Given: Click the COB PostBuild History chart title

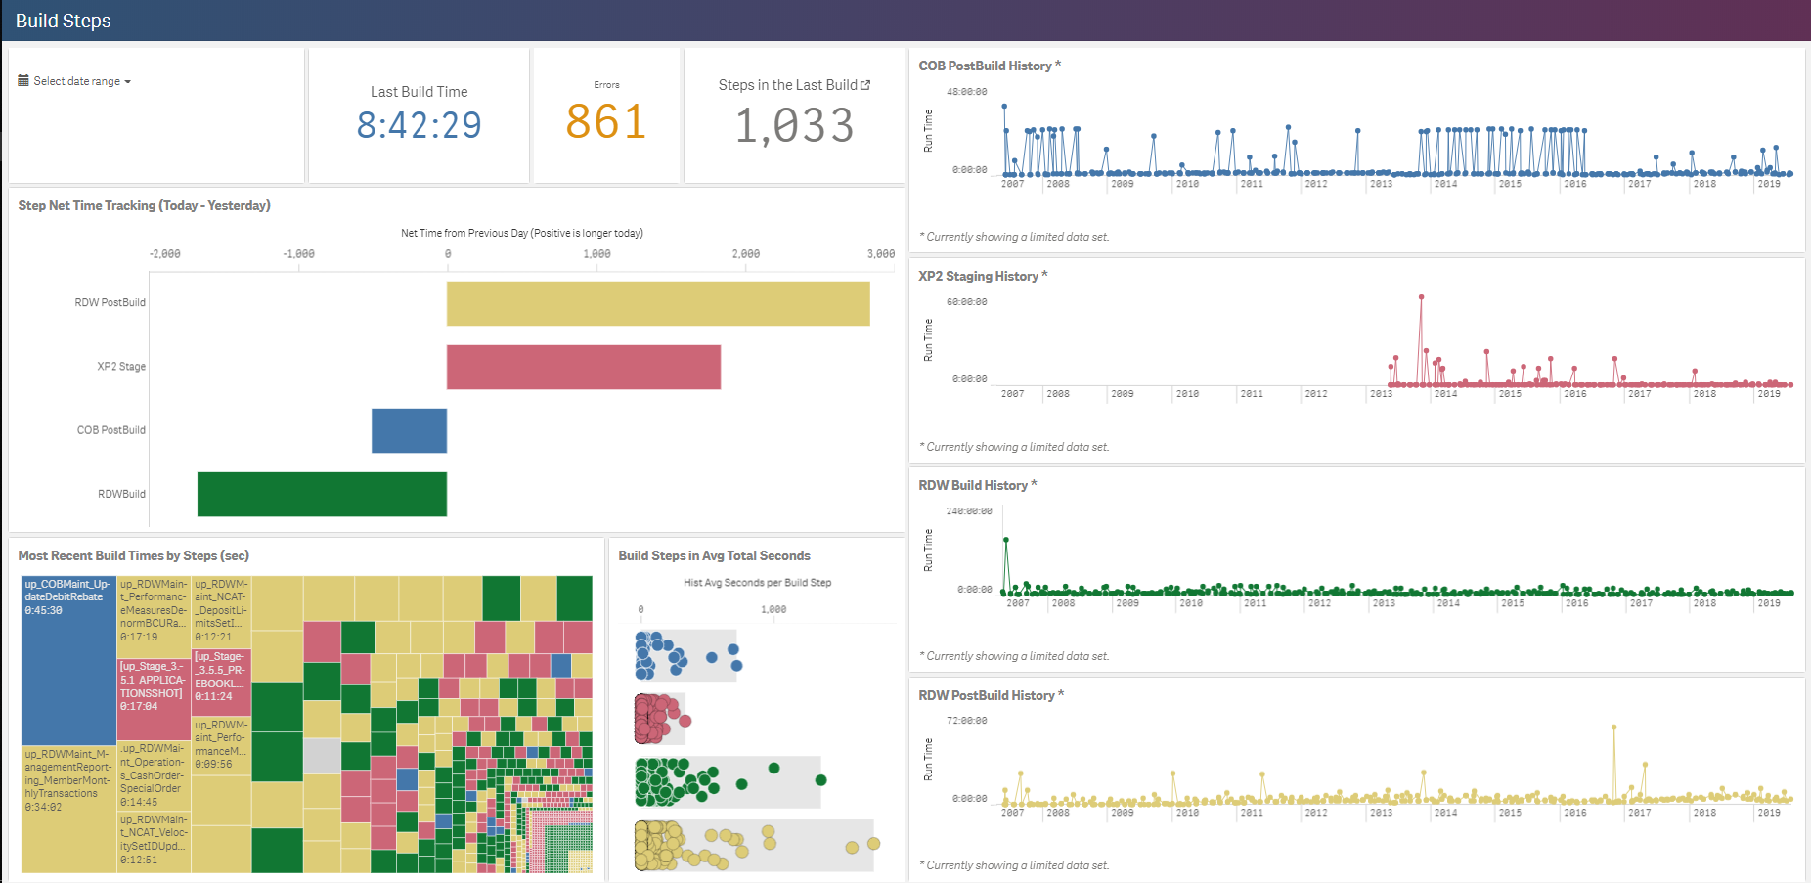Looking at the screenshot, I should tap(985, 66).
